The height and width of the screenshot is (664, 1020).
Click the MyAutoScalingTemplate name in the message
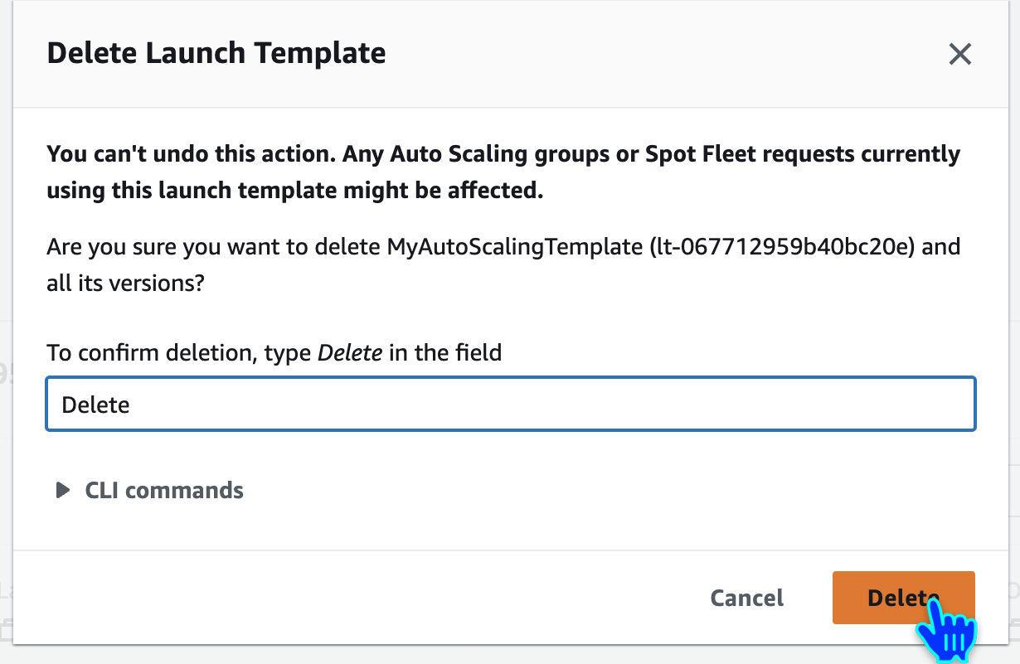[x=513, y=247]
